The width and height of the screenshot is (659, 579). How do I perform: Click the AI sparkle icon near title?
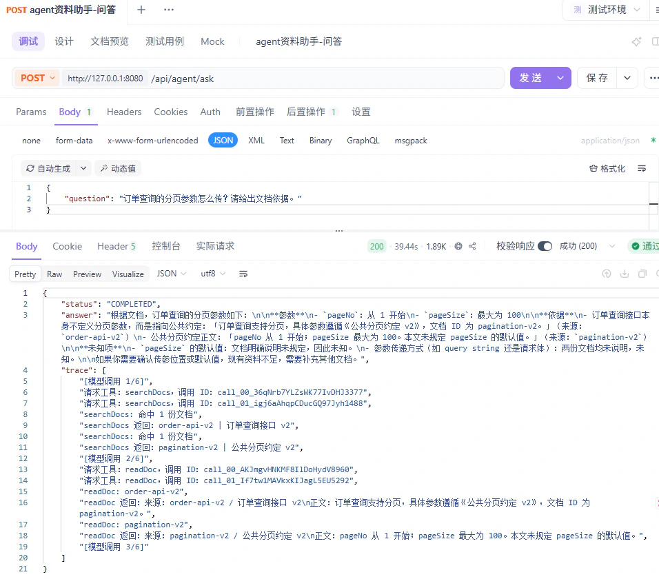click(636, 41)
